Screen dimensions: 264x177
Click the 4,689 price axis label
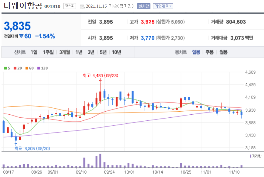(x=250, y=72)
